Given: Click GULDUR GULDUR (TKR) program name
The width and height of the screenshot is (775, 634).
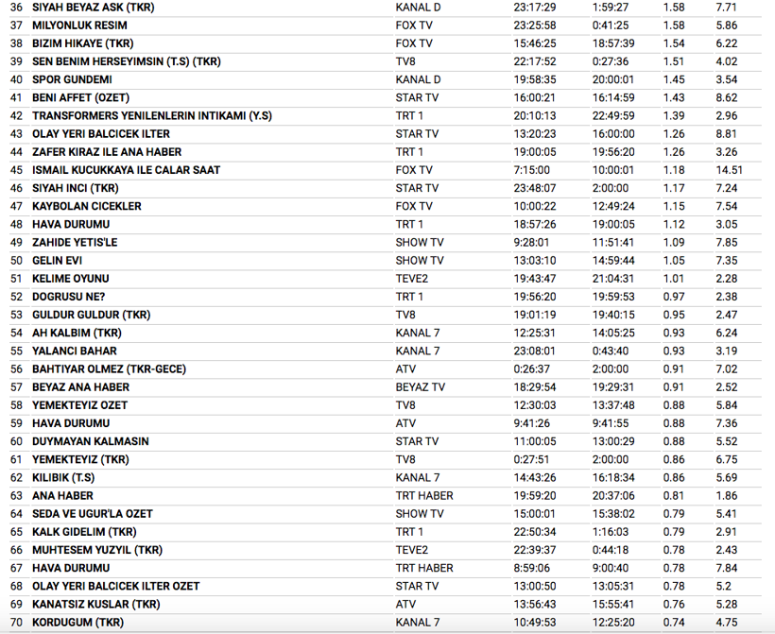Looking at the screenshot, I should pos(91,315).
